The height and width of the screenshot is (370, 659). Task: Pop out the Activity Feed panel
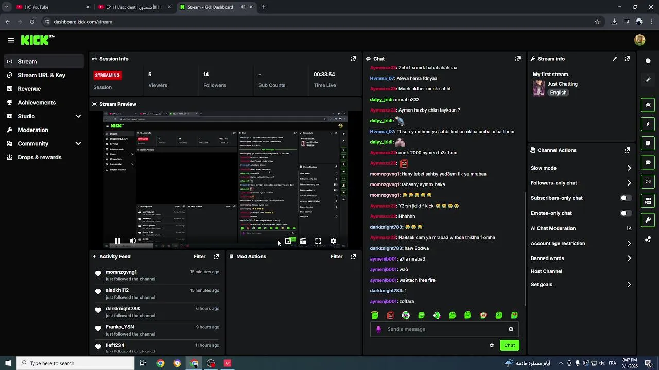[216, 256]
